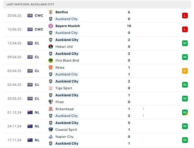The width and height of the screenshot is (194, 148).
Task: Open the Coastal Spirit team link
Action: (66, 130)
